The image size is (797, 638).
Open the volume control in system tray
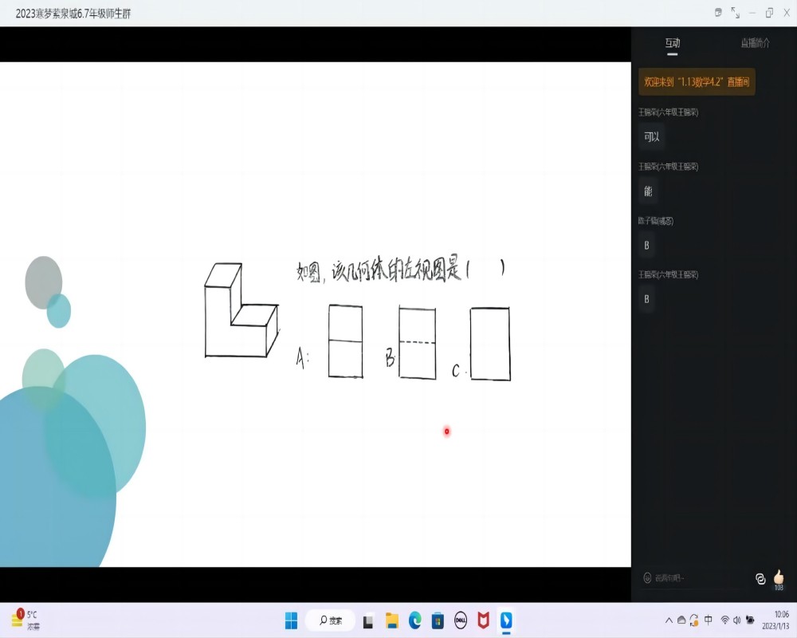point(736,620)
